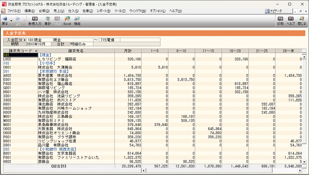Open the 仕入(S) menu
The height and width of the screenshot is (175, 309).
tap(73, 11)
